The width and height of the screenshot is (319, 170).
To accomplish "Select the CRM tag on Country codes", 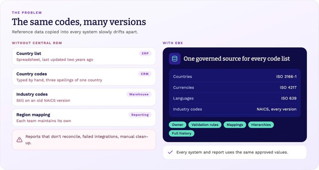I will pos(145,74).
